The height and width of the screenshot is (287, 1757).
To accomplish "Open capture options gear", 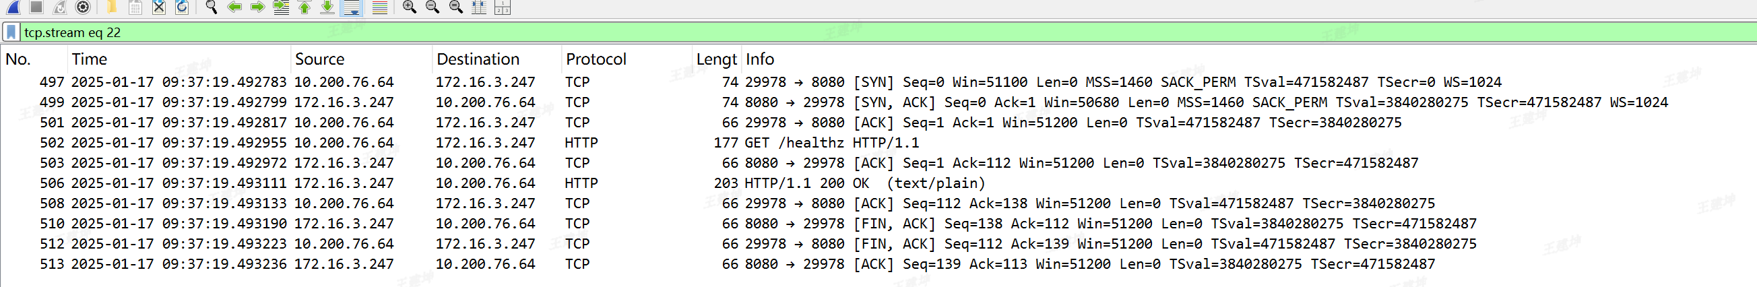I will pyautogui.click(x=83, y=7).
